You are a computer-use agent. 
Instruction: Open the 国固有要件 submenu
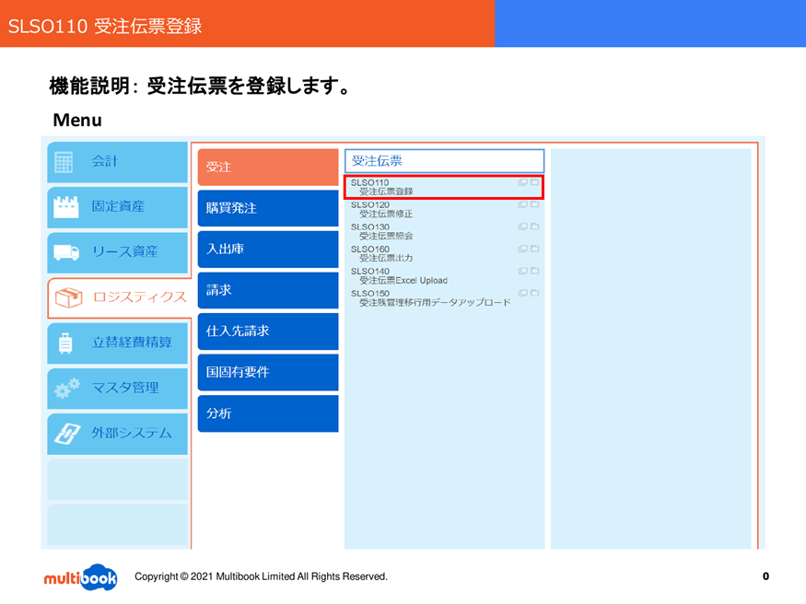pos(268,372)
